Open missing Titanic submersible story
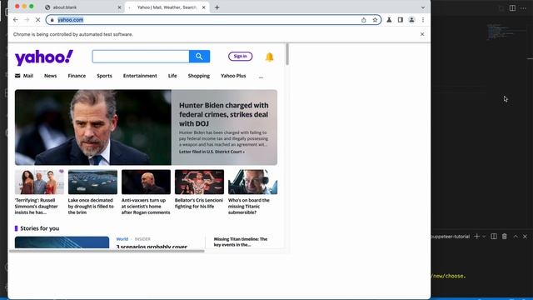533x300 pixels. pos(249,206)
